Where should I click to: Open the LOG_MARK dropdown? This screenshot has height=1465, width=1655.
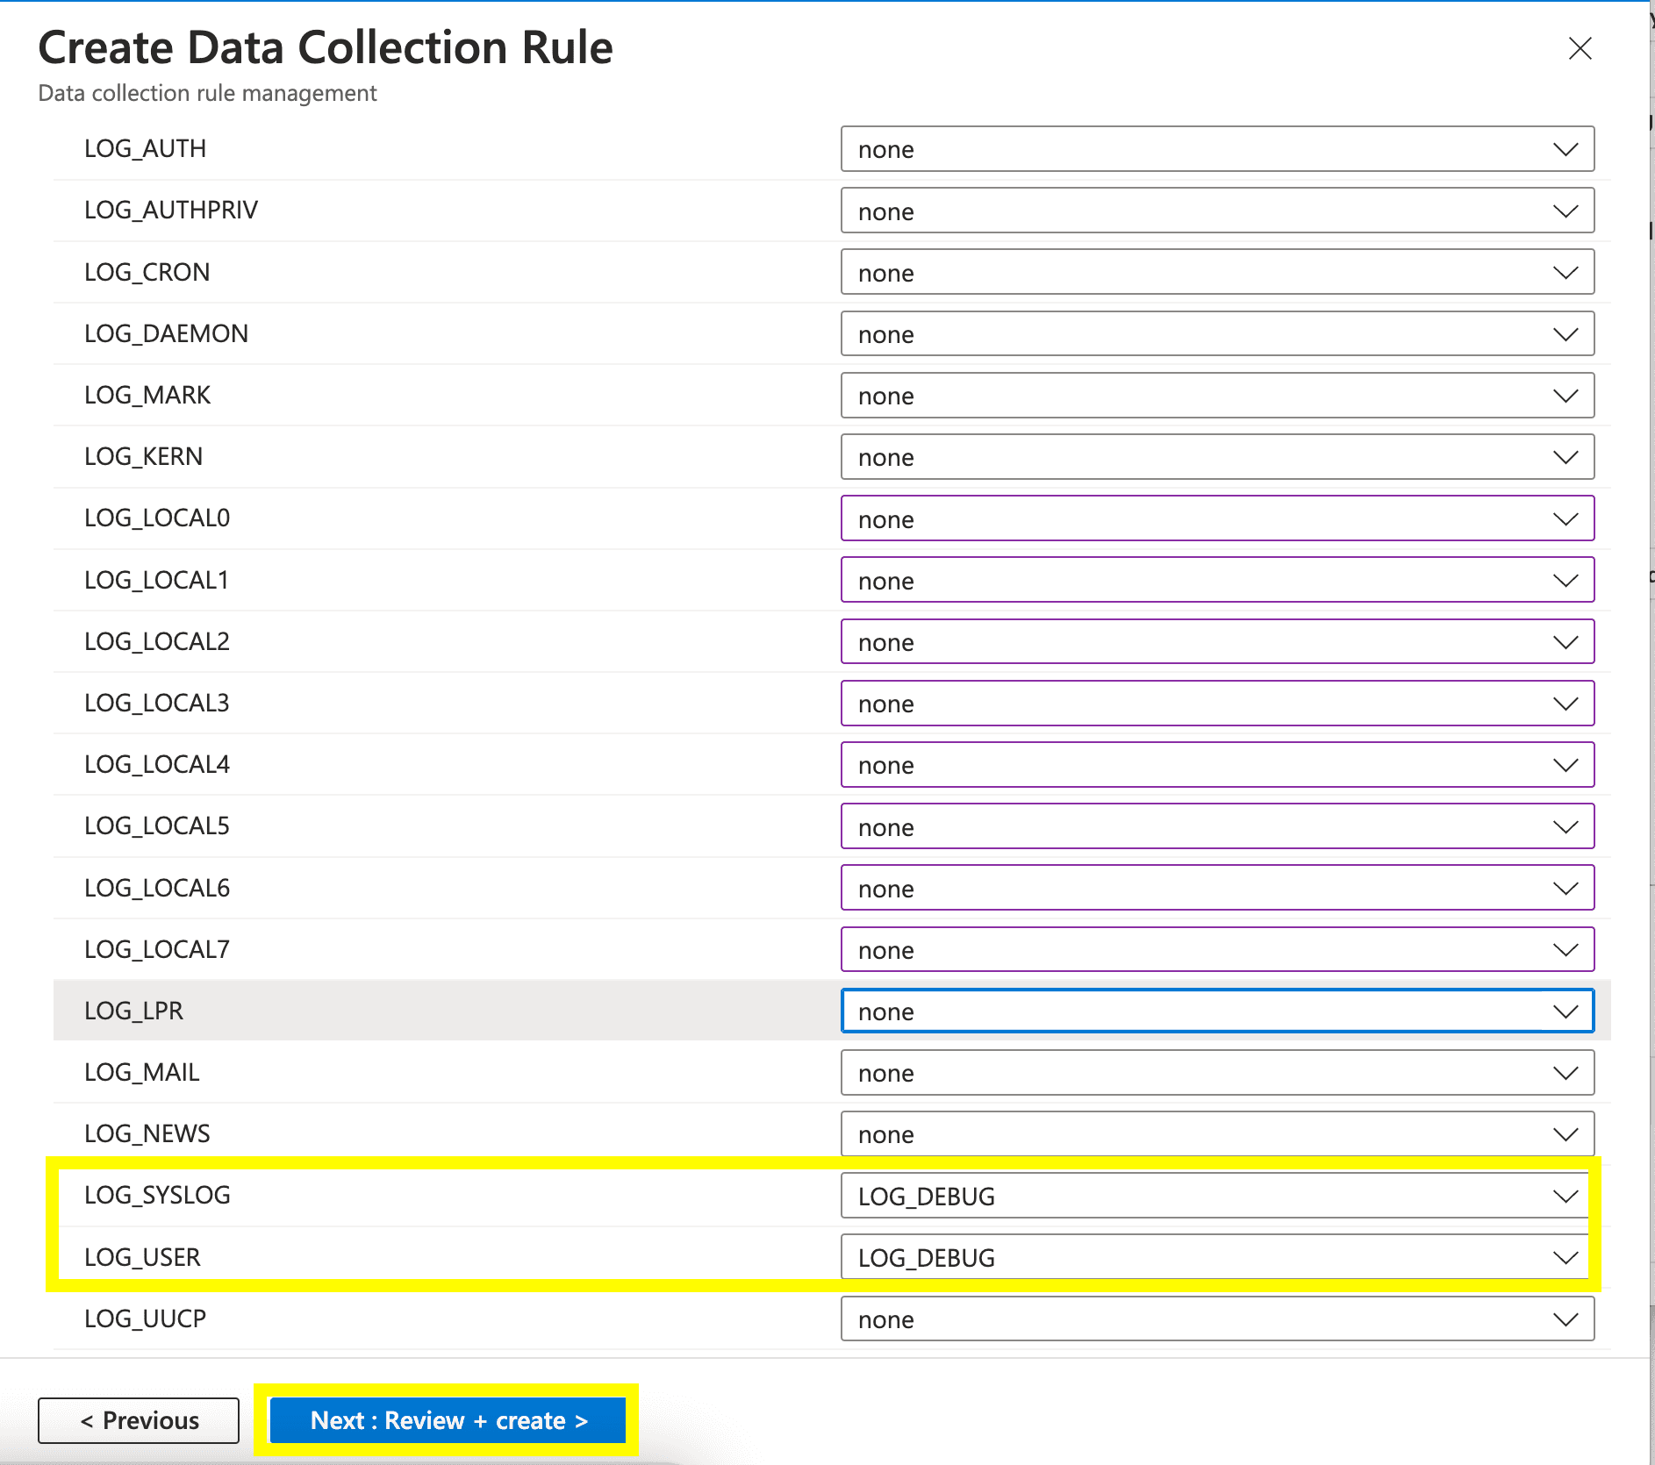click(1216, 396)
